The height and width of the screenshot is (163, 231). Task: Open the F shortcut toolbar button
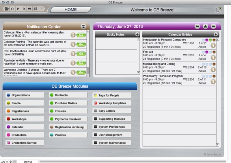pos(42,9)
